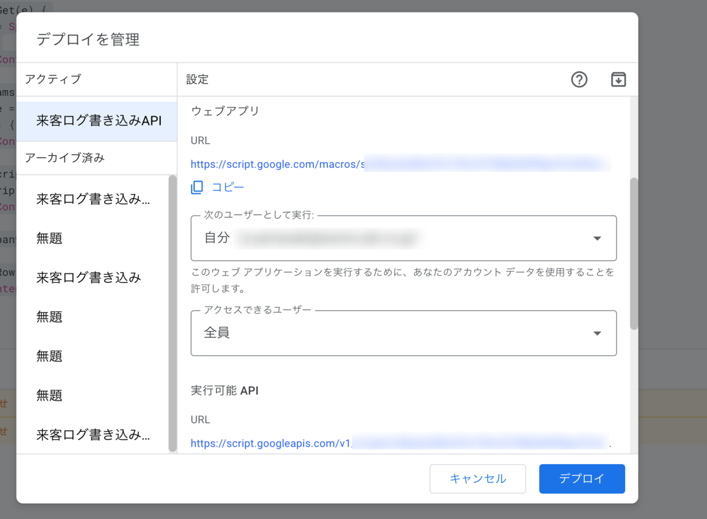The image size is (707, 519).
Task: Pick the third 無題 archived deployment
Action: (x=49, y=356)
